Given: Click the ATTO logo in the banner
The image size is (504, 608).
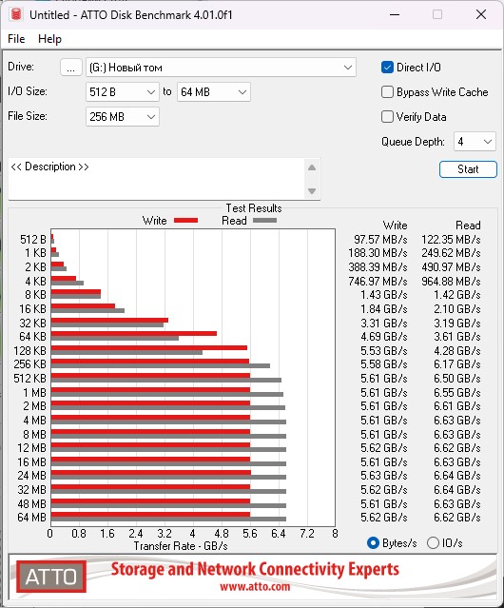Looking at the screenshot, I should [x=51, y=577].
